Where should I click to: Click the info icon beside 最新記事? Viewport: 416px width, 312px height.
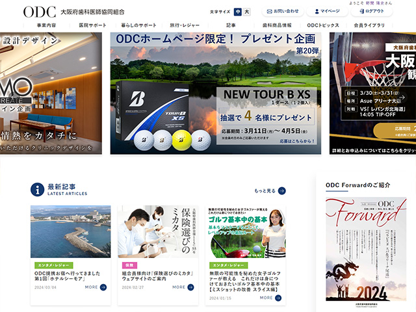point(38,189)
